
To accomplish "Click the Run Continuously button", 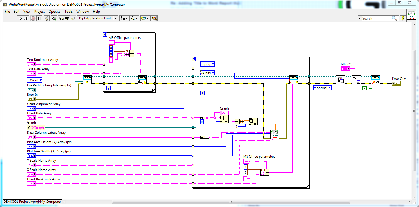I will 26,18.
